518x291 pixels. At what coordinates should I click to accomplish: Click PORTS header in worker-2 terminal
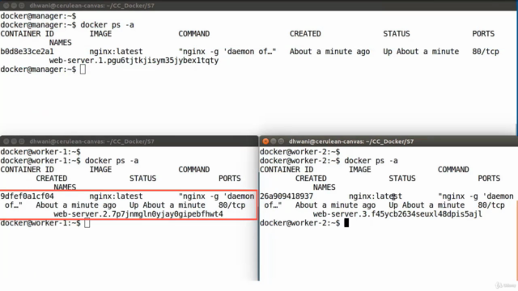pyautogui.click(x=489, y=179)
